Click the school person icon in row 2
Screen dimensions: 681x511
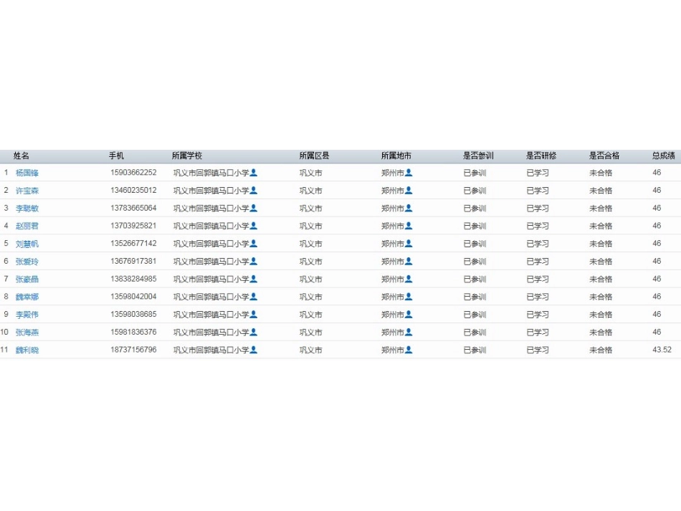(254, 190)
